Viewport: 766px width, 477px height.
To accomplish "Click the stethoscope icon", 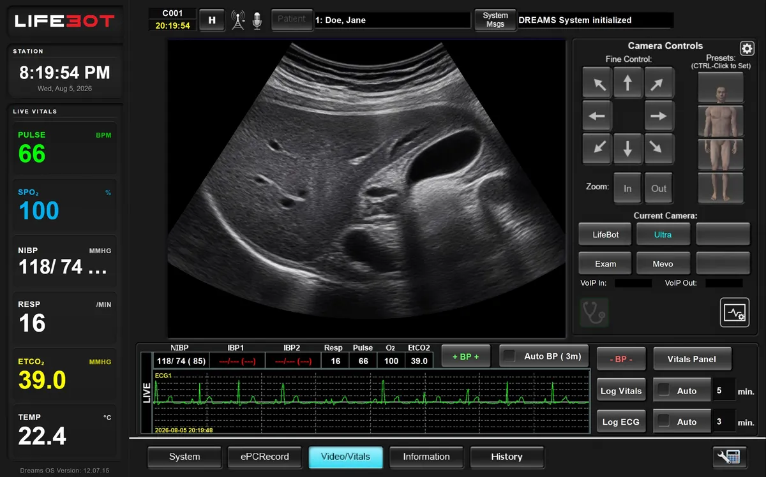I will point(594,313).
